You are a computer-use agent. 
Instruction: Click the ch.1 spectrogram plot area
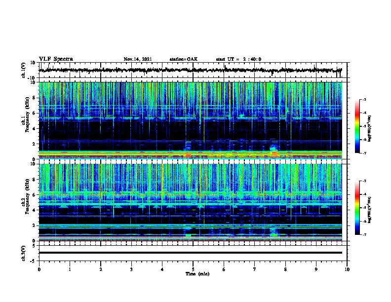point(190,120)
